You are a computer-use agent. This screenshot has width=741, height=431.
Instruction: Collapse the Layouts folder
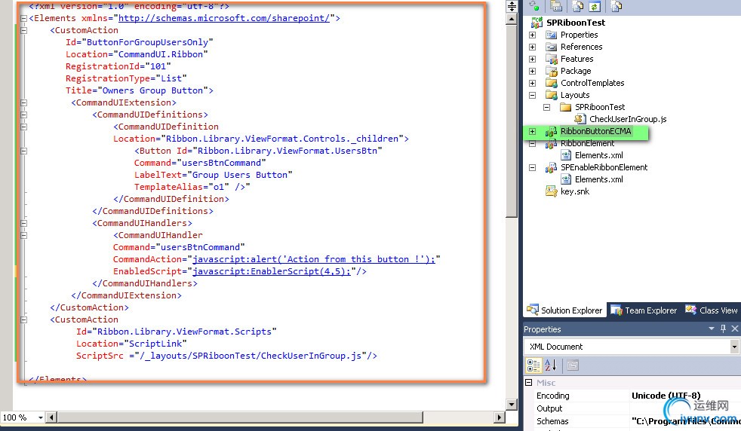(x=533, y=96)
